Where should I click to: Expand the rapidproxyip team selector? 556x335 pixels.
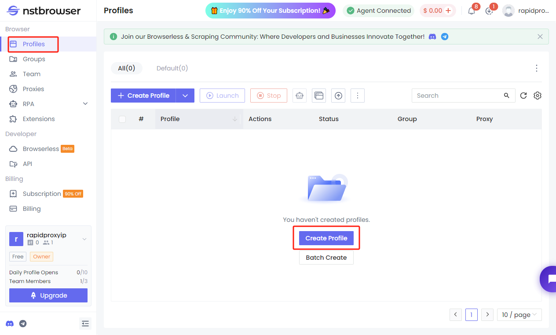84,239
